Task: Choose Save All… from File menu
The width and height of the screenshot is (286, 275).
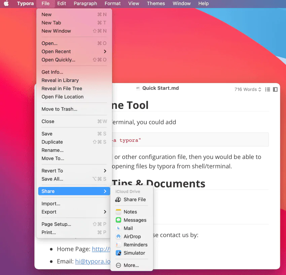Action: pos(52,179)
